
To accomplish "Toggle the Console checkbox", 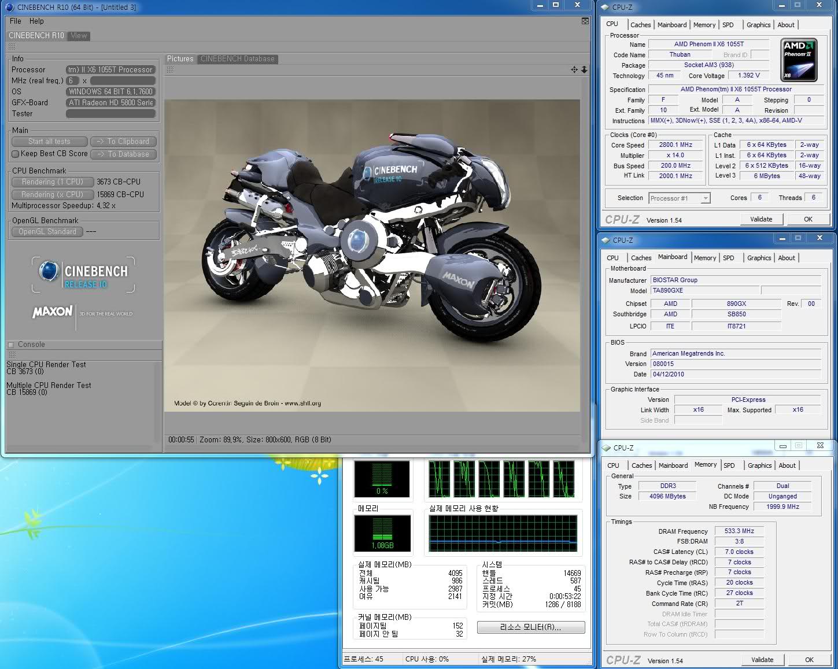I will (x=11, y=345).
